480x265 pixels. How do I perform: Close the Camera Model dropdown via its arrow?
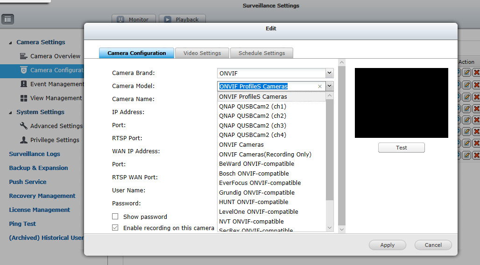(330, 86)
